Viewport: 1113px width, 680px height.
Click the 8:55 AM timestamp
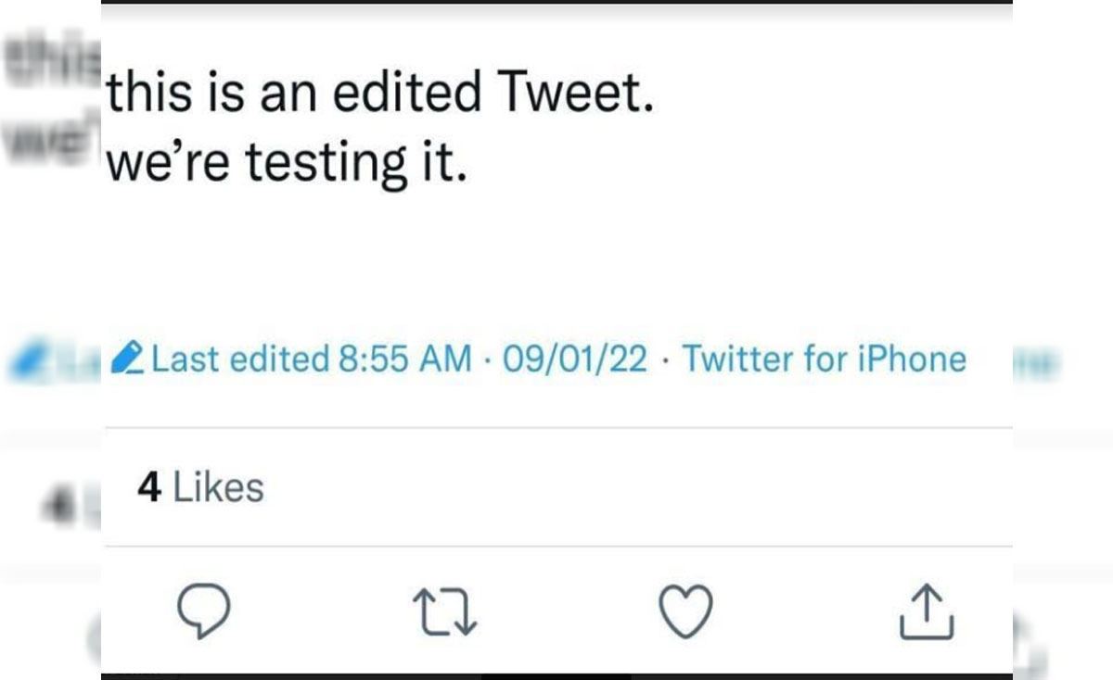(x=406, y=359)
